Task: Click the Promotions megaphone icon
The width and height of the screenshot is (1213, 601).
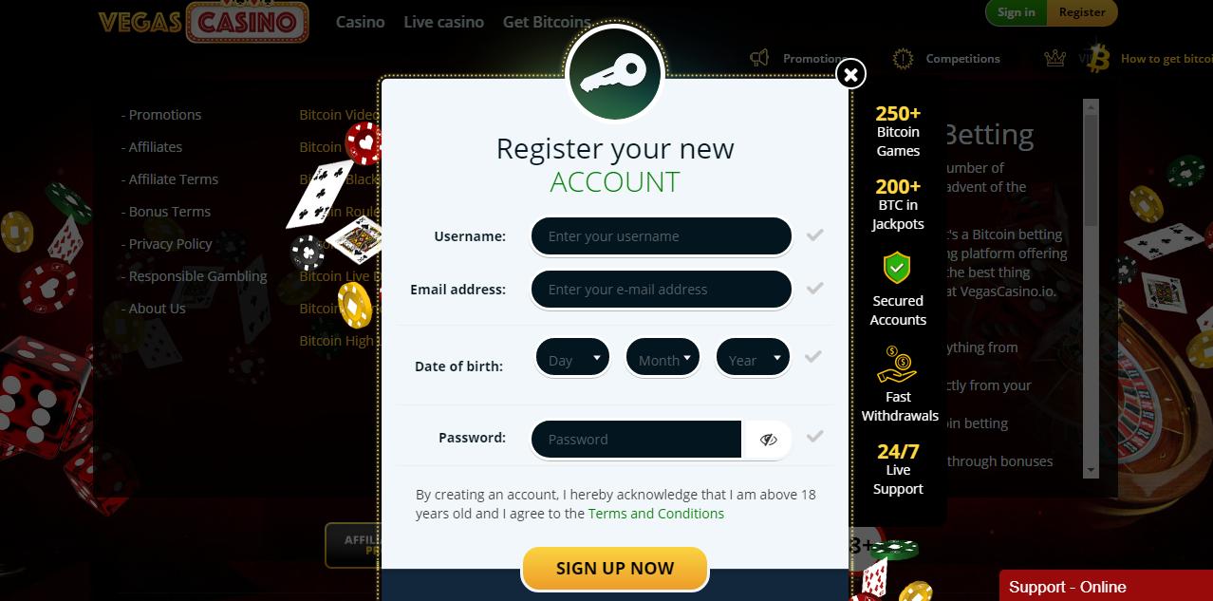Action: click(759, 58)
